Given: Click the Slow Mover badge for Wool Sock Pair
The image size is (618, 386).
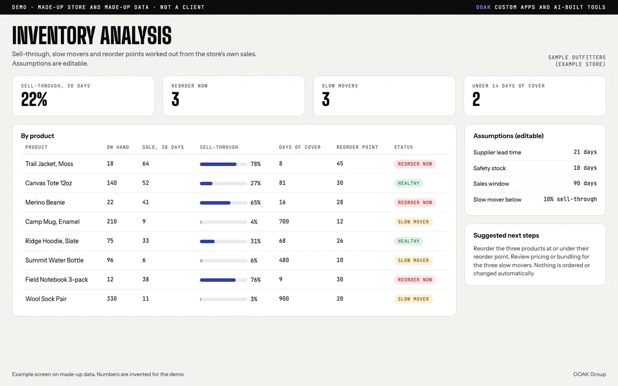Looking at the screenshot, I should click(414, 299).
